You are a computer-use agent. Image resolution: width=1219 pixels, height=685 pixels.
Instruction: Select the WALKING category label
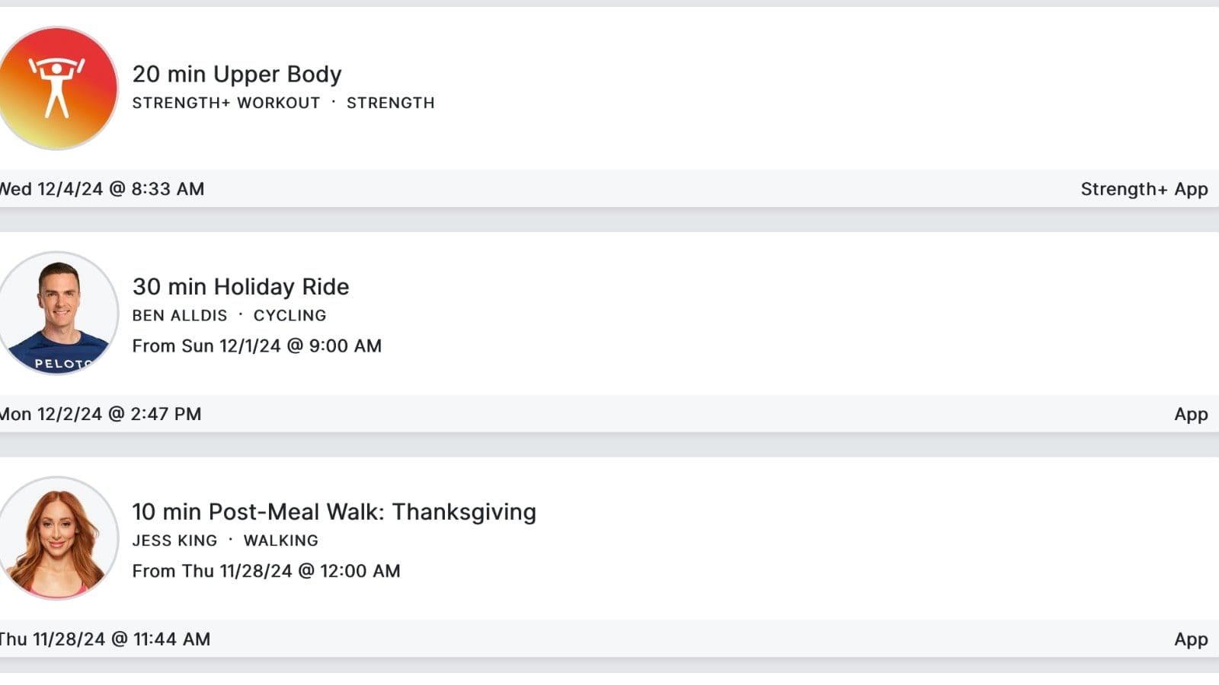280,540
